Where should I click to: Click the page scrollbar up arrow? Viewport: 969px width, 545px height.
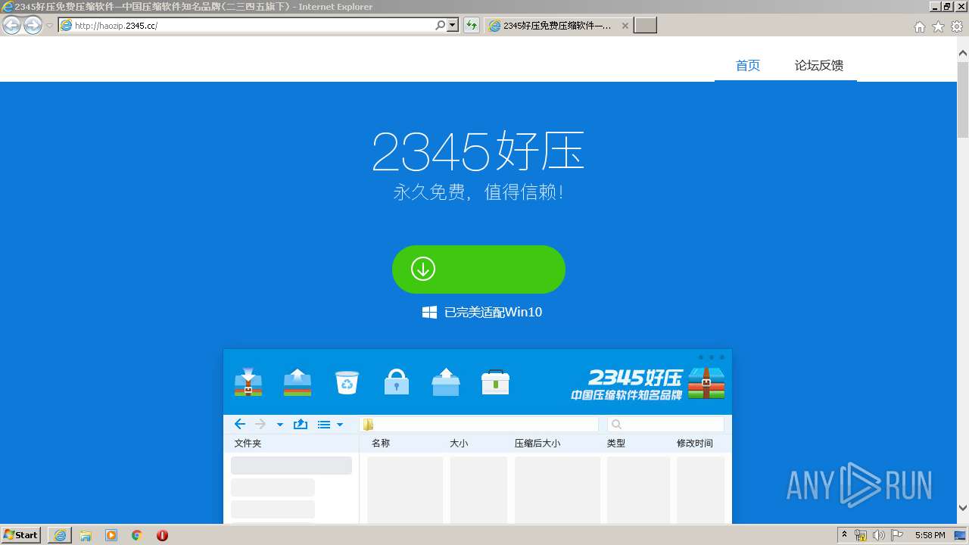pyautogui.click(x=963, y=54)
